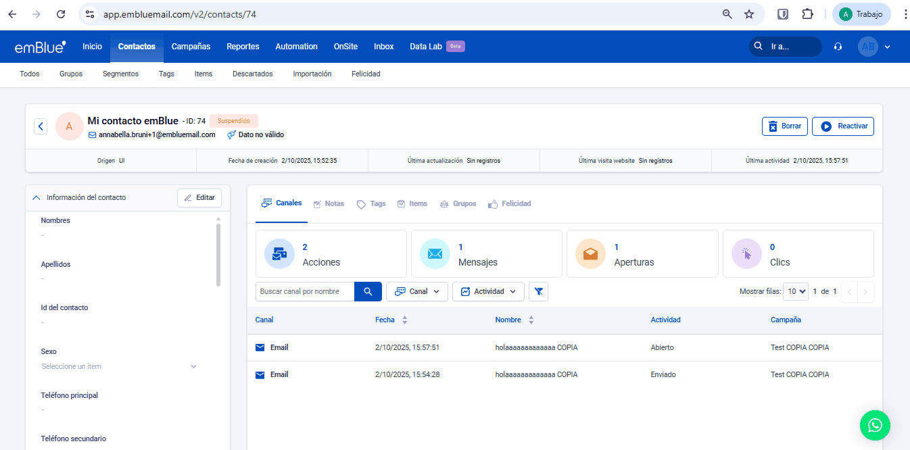Screen dimensions: 910x450
Task: Collapse Información del contacto section
Action: click(37, 198)
